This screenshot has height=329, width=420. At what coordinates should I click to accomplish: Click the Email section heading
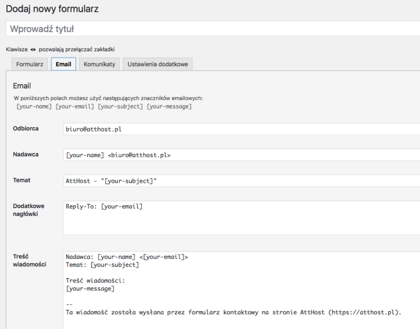pyautogui.click(x=22, y=86)
